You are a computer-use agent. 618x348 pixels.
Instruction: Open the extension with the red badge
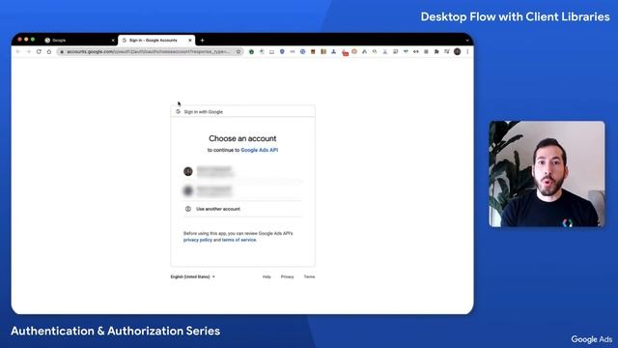pos(345,52)
